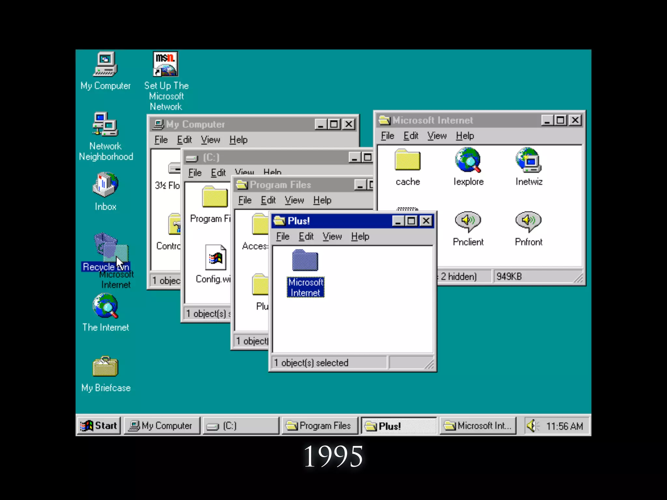Image resolution: width=667 pixels, height=500 pixels.
Task: Switch to Program Files taskbar button
Action: pyautogui.click(x=320, y=425)
